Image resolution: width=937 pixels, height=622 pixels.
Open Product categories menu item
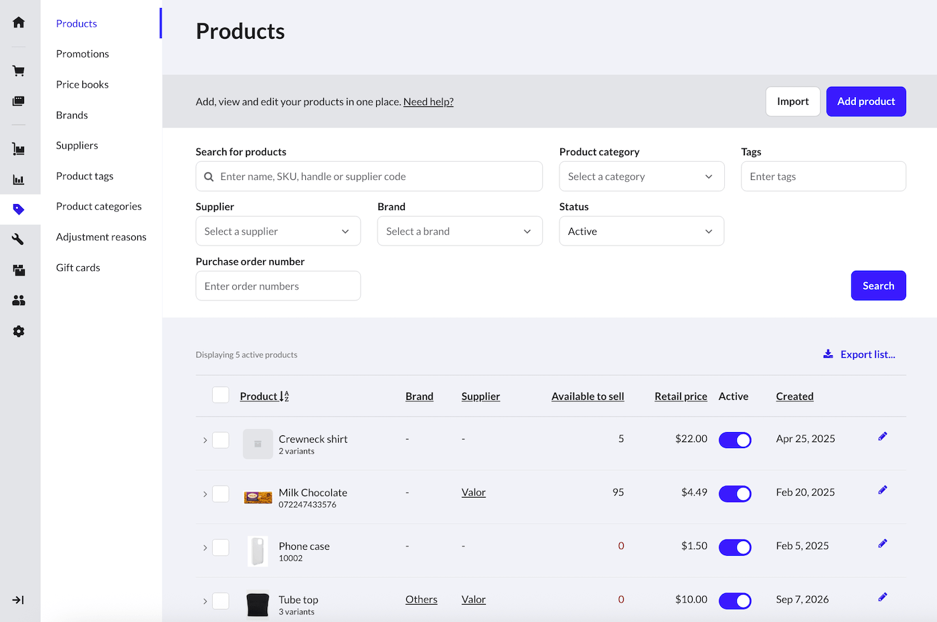[99, 206]
